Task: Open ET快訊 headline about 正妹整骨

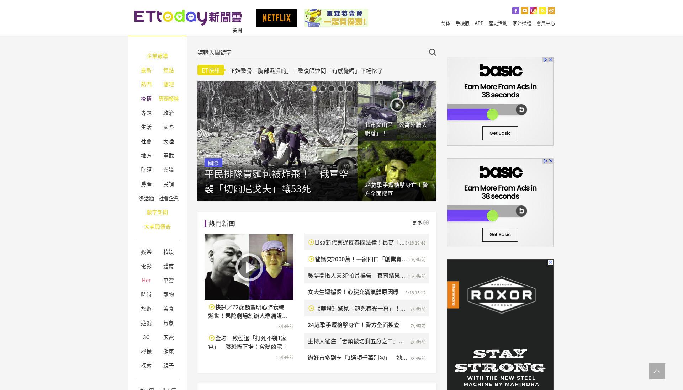Action: pyautogui.click(x=306, y=71)
